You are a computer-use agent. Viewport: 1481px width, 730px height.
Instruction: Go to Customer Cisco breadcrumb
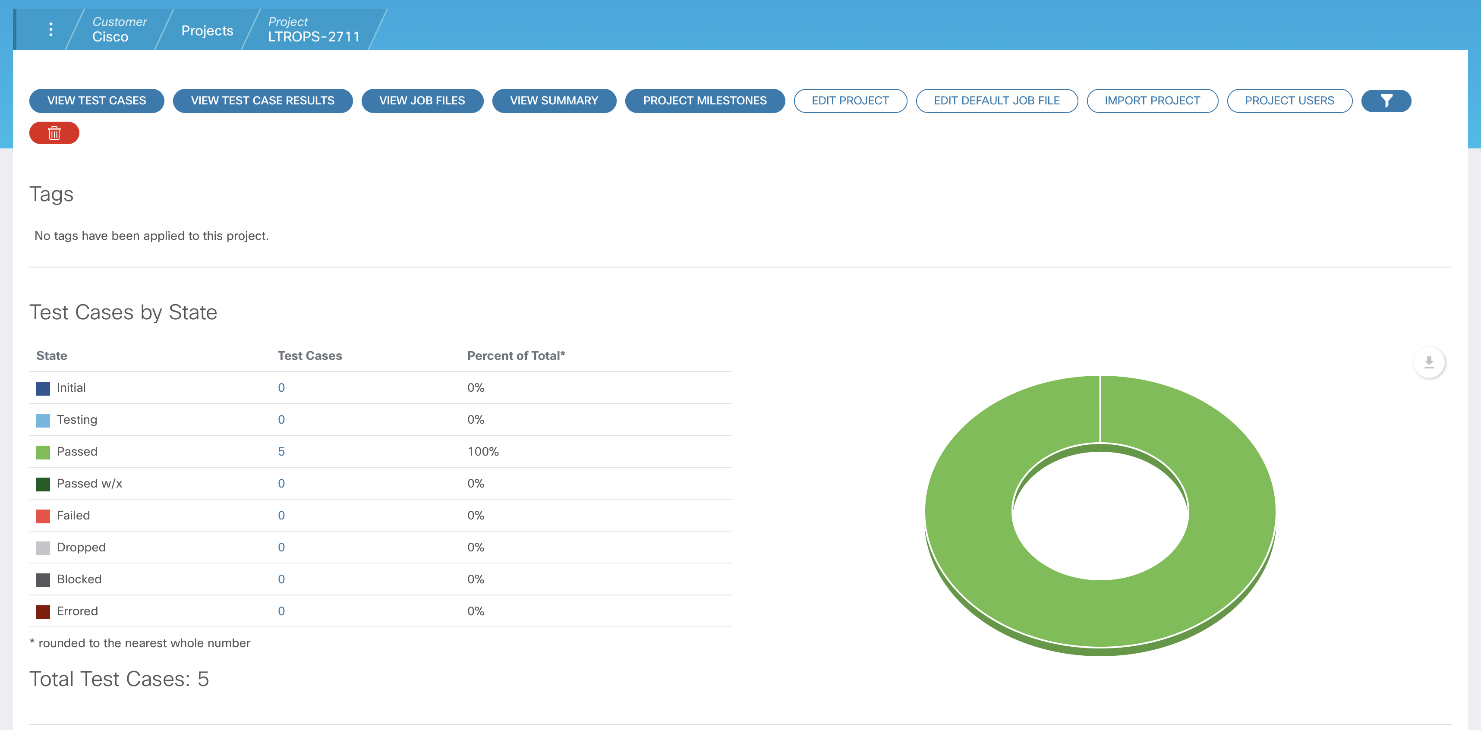[119, 29]
